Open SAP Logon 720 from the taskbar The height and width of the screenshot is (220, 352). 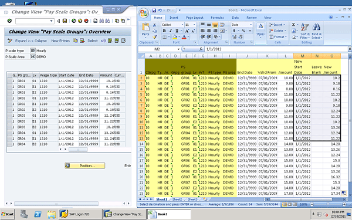click(x=80, y=214)
